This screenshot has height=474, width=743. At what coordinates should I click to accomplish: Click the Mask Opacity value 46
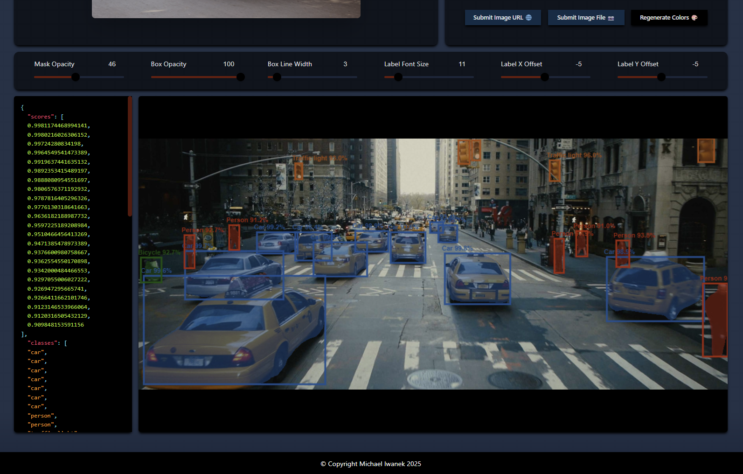[112, 64]
